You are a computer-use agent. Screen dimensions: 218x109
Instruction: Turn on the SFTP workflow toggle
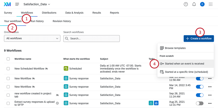200,103
